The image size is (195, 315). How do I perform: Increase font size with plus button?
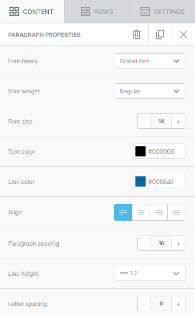coord(178,121)
